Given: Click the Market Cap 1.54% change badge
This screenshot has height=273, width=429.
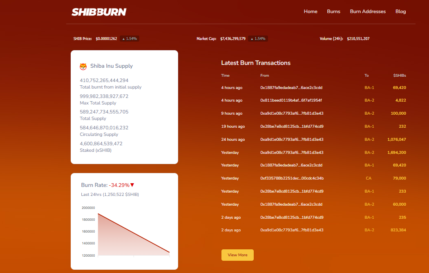Looking at the screenshot, I should pyautogui.click(x=258, y=39).
